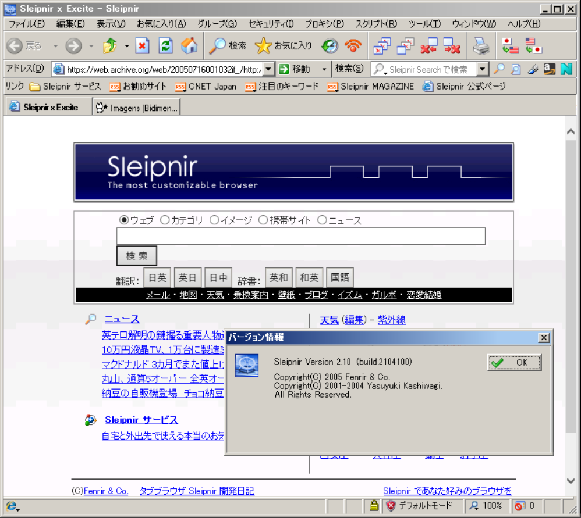Select the カテゴリ radio button

tap(165, 220)
